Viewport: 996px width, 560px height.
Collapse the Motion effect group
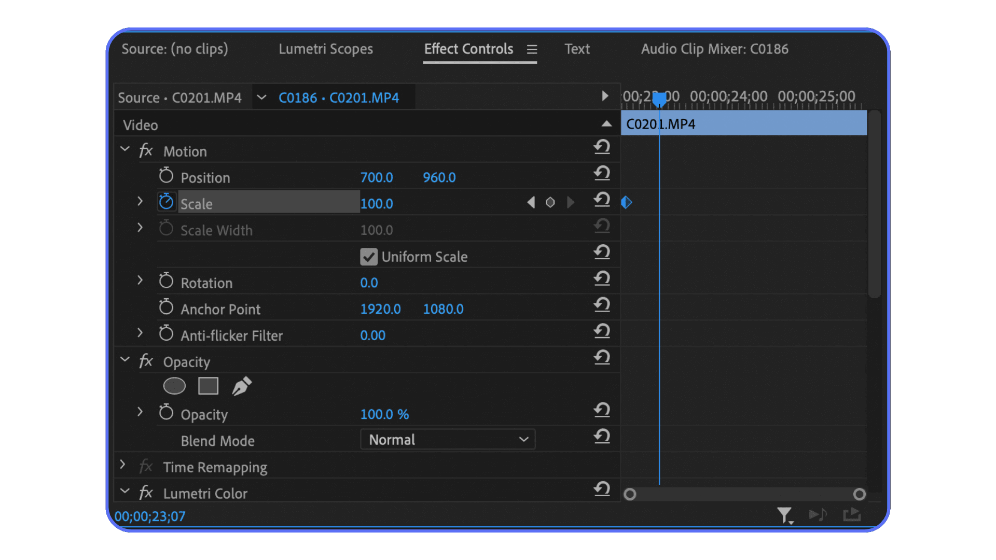tap(125, 149)
